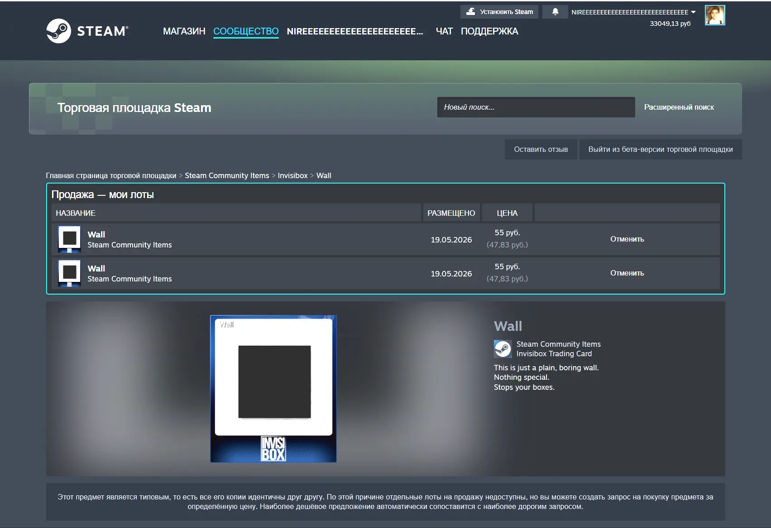Click the Продажа — мои лоты heading

[103, 194]
